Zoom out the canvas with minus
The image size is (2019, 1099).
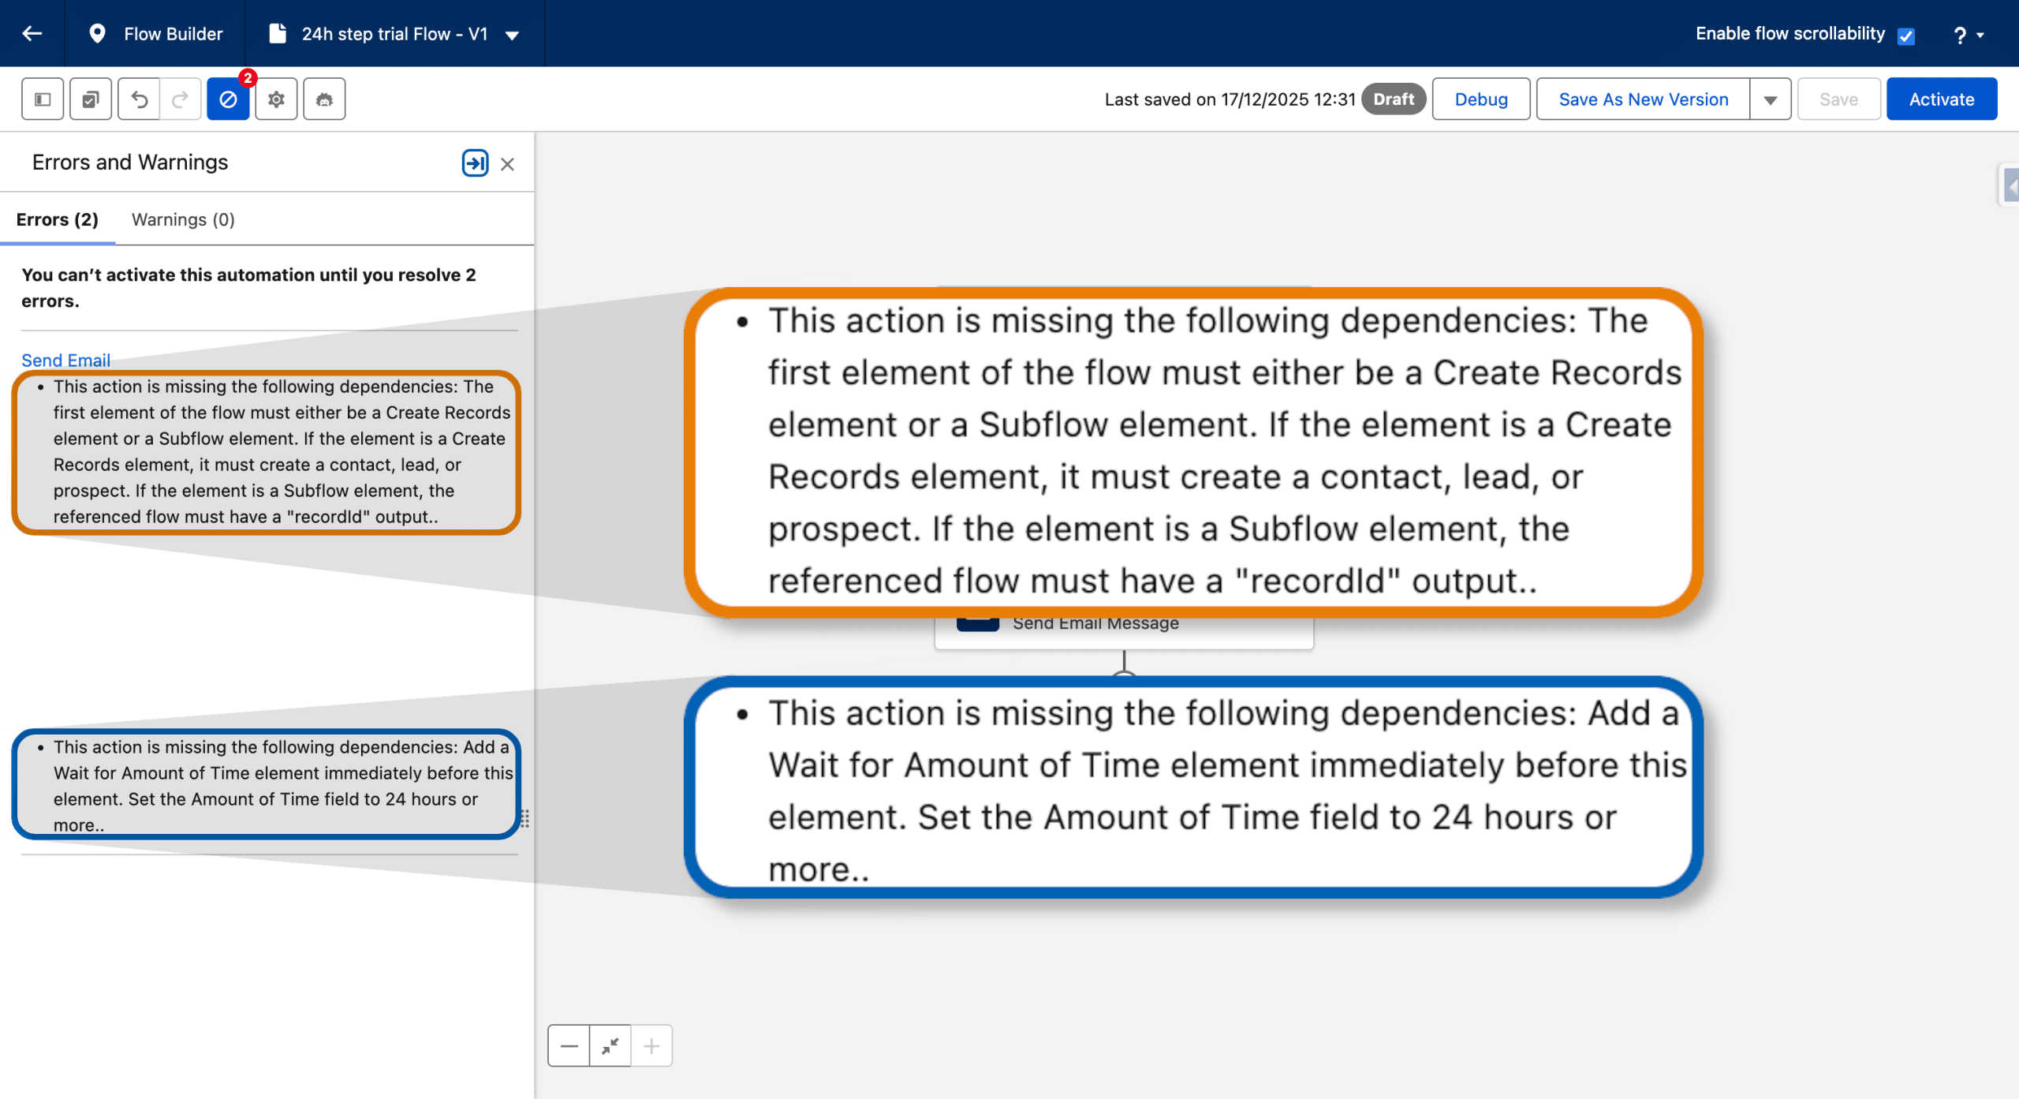[x=569, y=1046]
